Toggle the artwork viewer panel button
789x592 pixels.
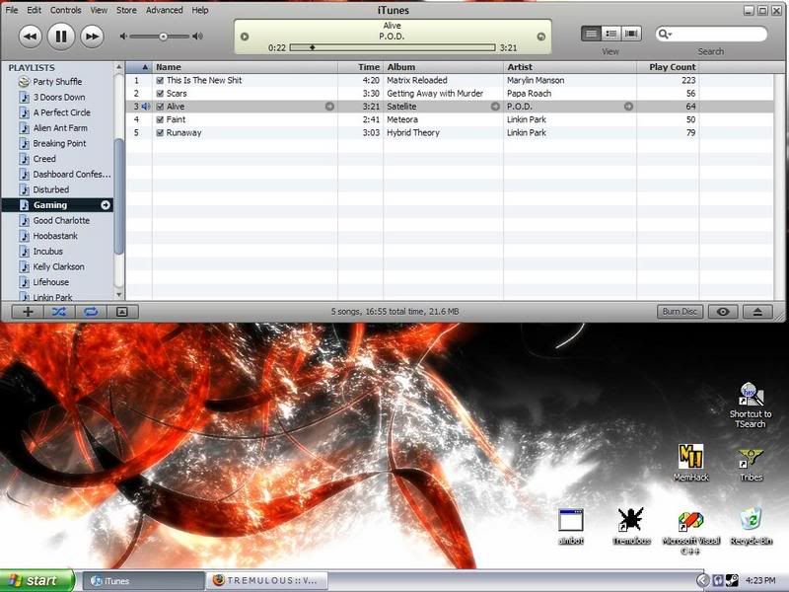click(x=121, y=312)
